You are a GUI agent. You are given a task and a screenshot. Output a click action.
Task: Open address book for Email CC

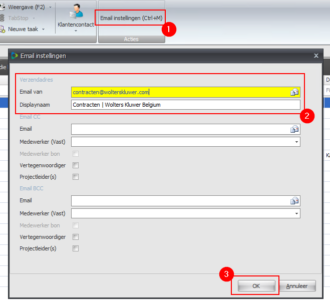point(294,129)
